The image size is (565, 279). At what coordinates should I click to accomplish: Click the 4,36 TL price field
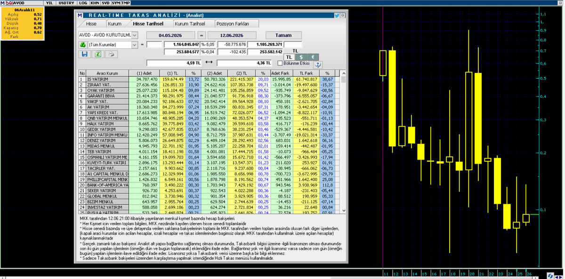coord(243,63)
